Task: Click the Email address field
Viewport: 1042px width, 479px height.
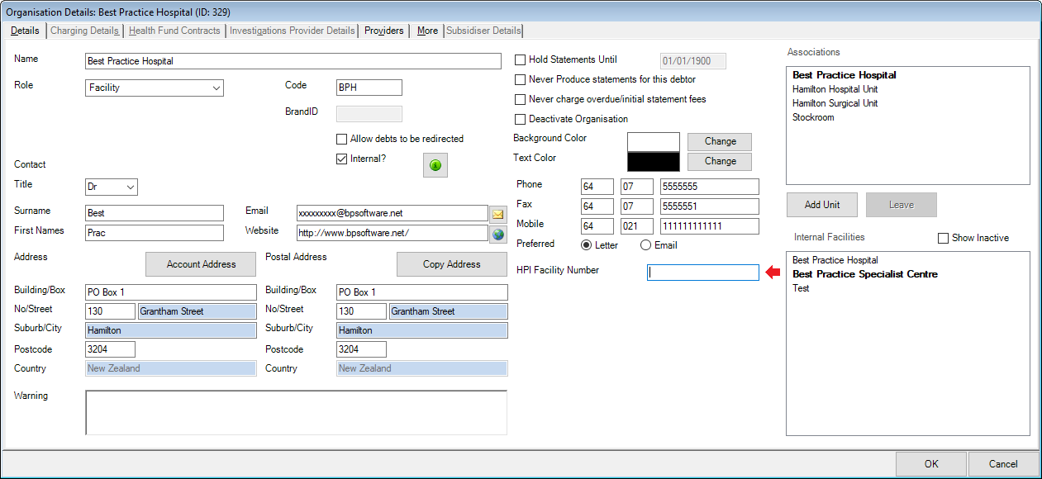Action: (392, 213)
